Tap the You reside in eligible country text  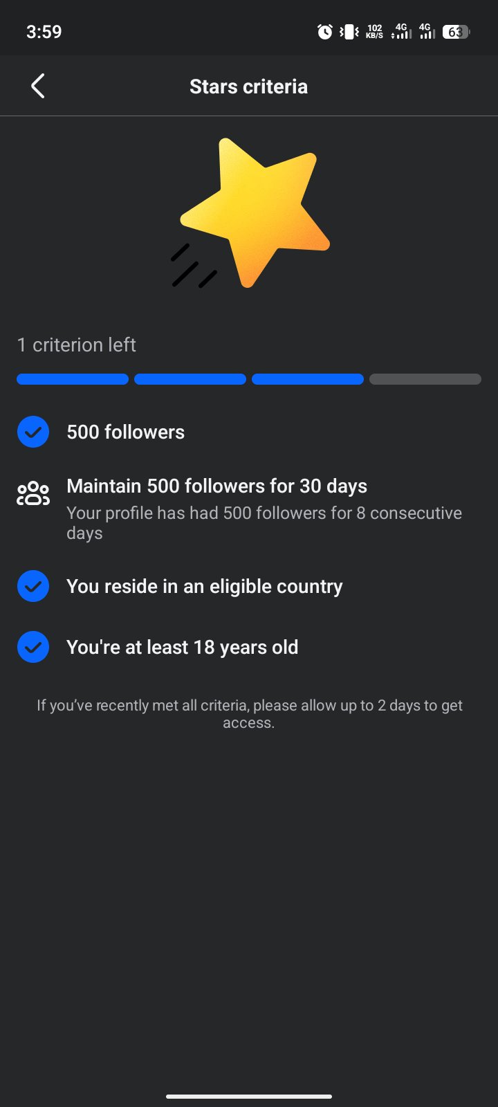[205, 586]
